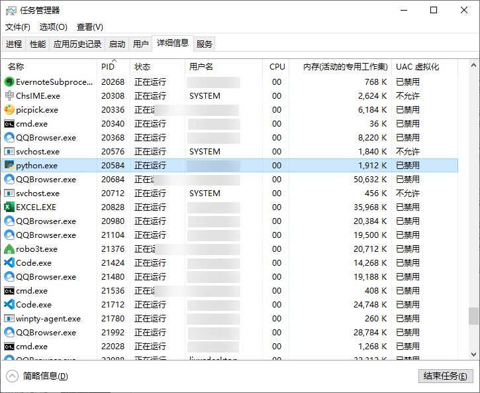Viewport: 480px width, 393px height.
Task: Click the cmd.exe icon with PID 20340
Action: tap(9, 124)
